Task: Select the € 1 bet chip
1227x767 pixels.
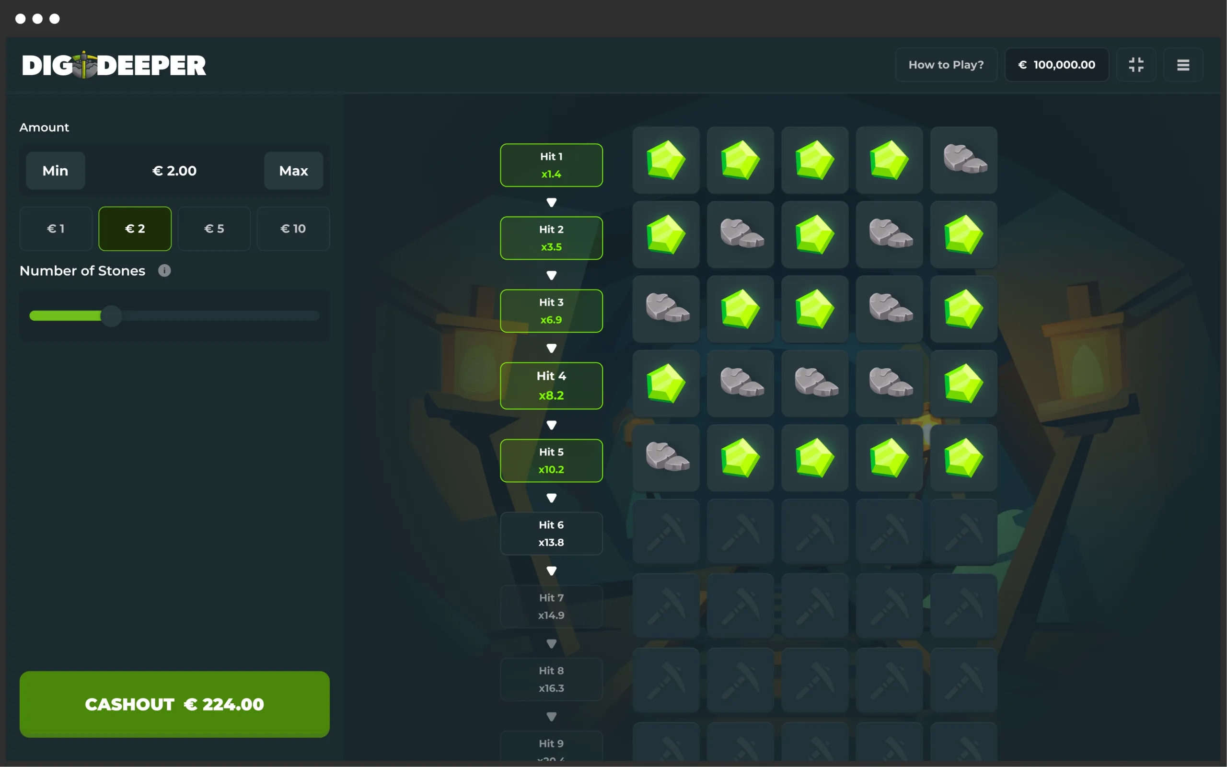Action: tap(56, 229)
